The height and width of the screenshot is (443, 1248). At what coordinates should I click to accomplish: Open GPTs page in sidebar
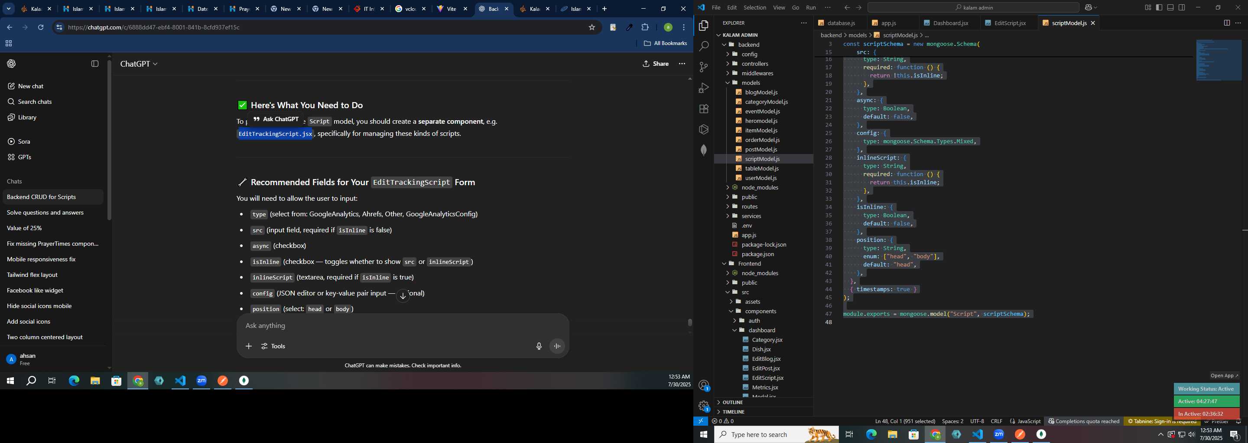click(x=19, y=157)
